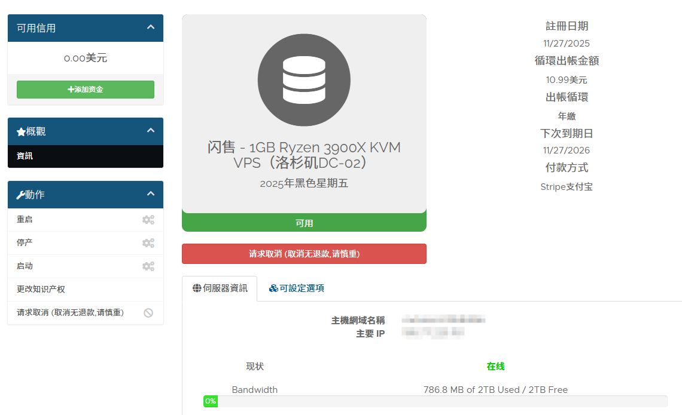Click the gears icon beside 停产
This screenshot has width=682, height=415.
pos(148,243)
